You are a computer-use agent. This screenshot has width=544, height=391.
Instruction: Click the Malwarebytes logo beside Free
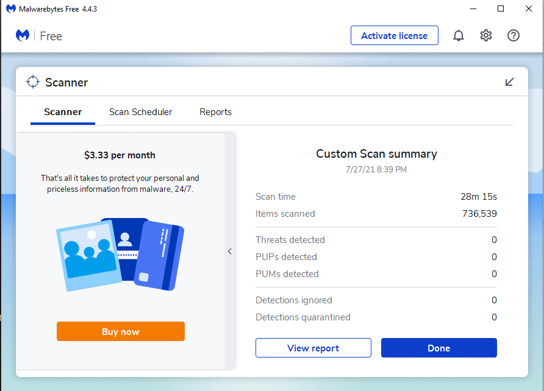coord(23,35)
